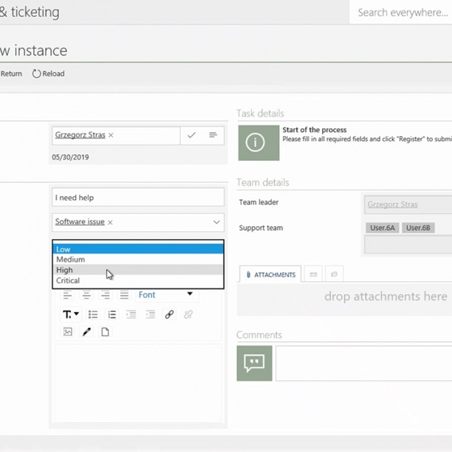Expand the Software issue category dropdown
452x452 pixels.
216,222
